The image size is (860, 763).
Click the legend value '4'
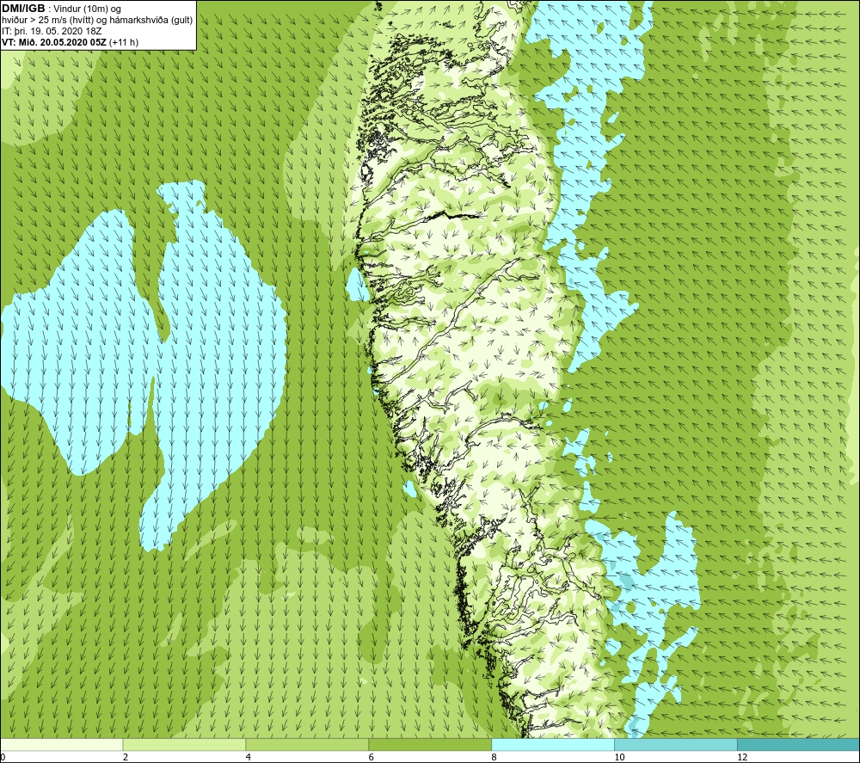coord(249,757)
